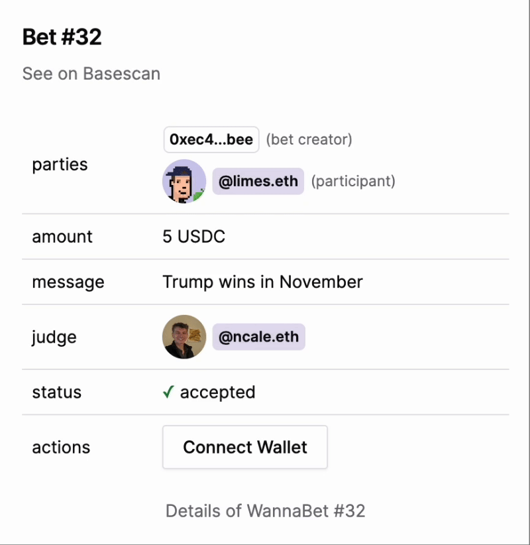The height and width of the screenshot is (545, 530).
Task: Click the ncale.eth judge profile photo
Action: click(x=184, y=337)
